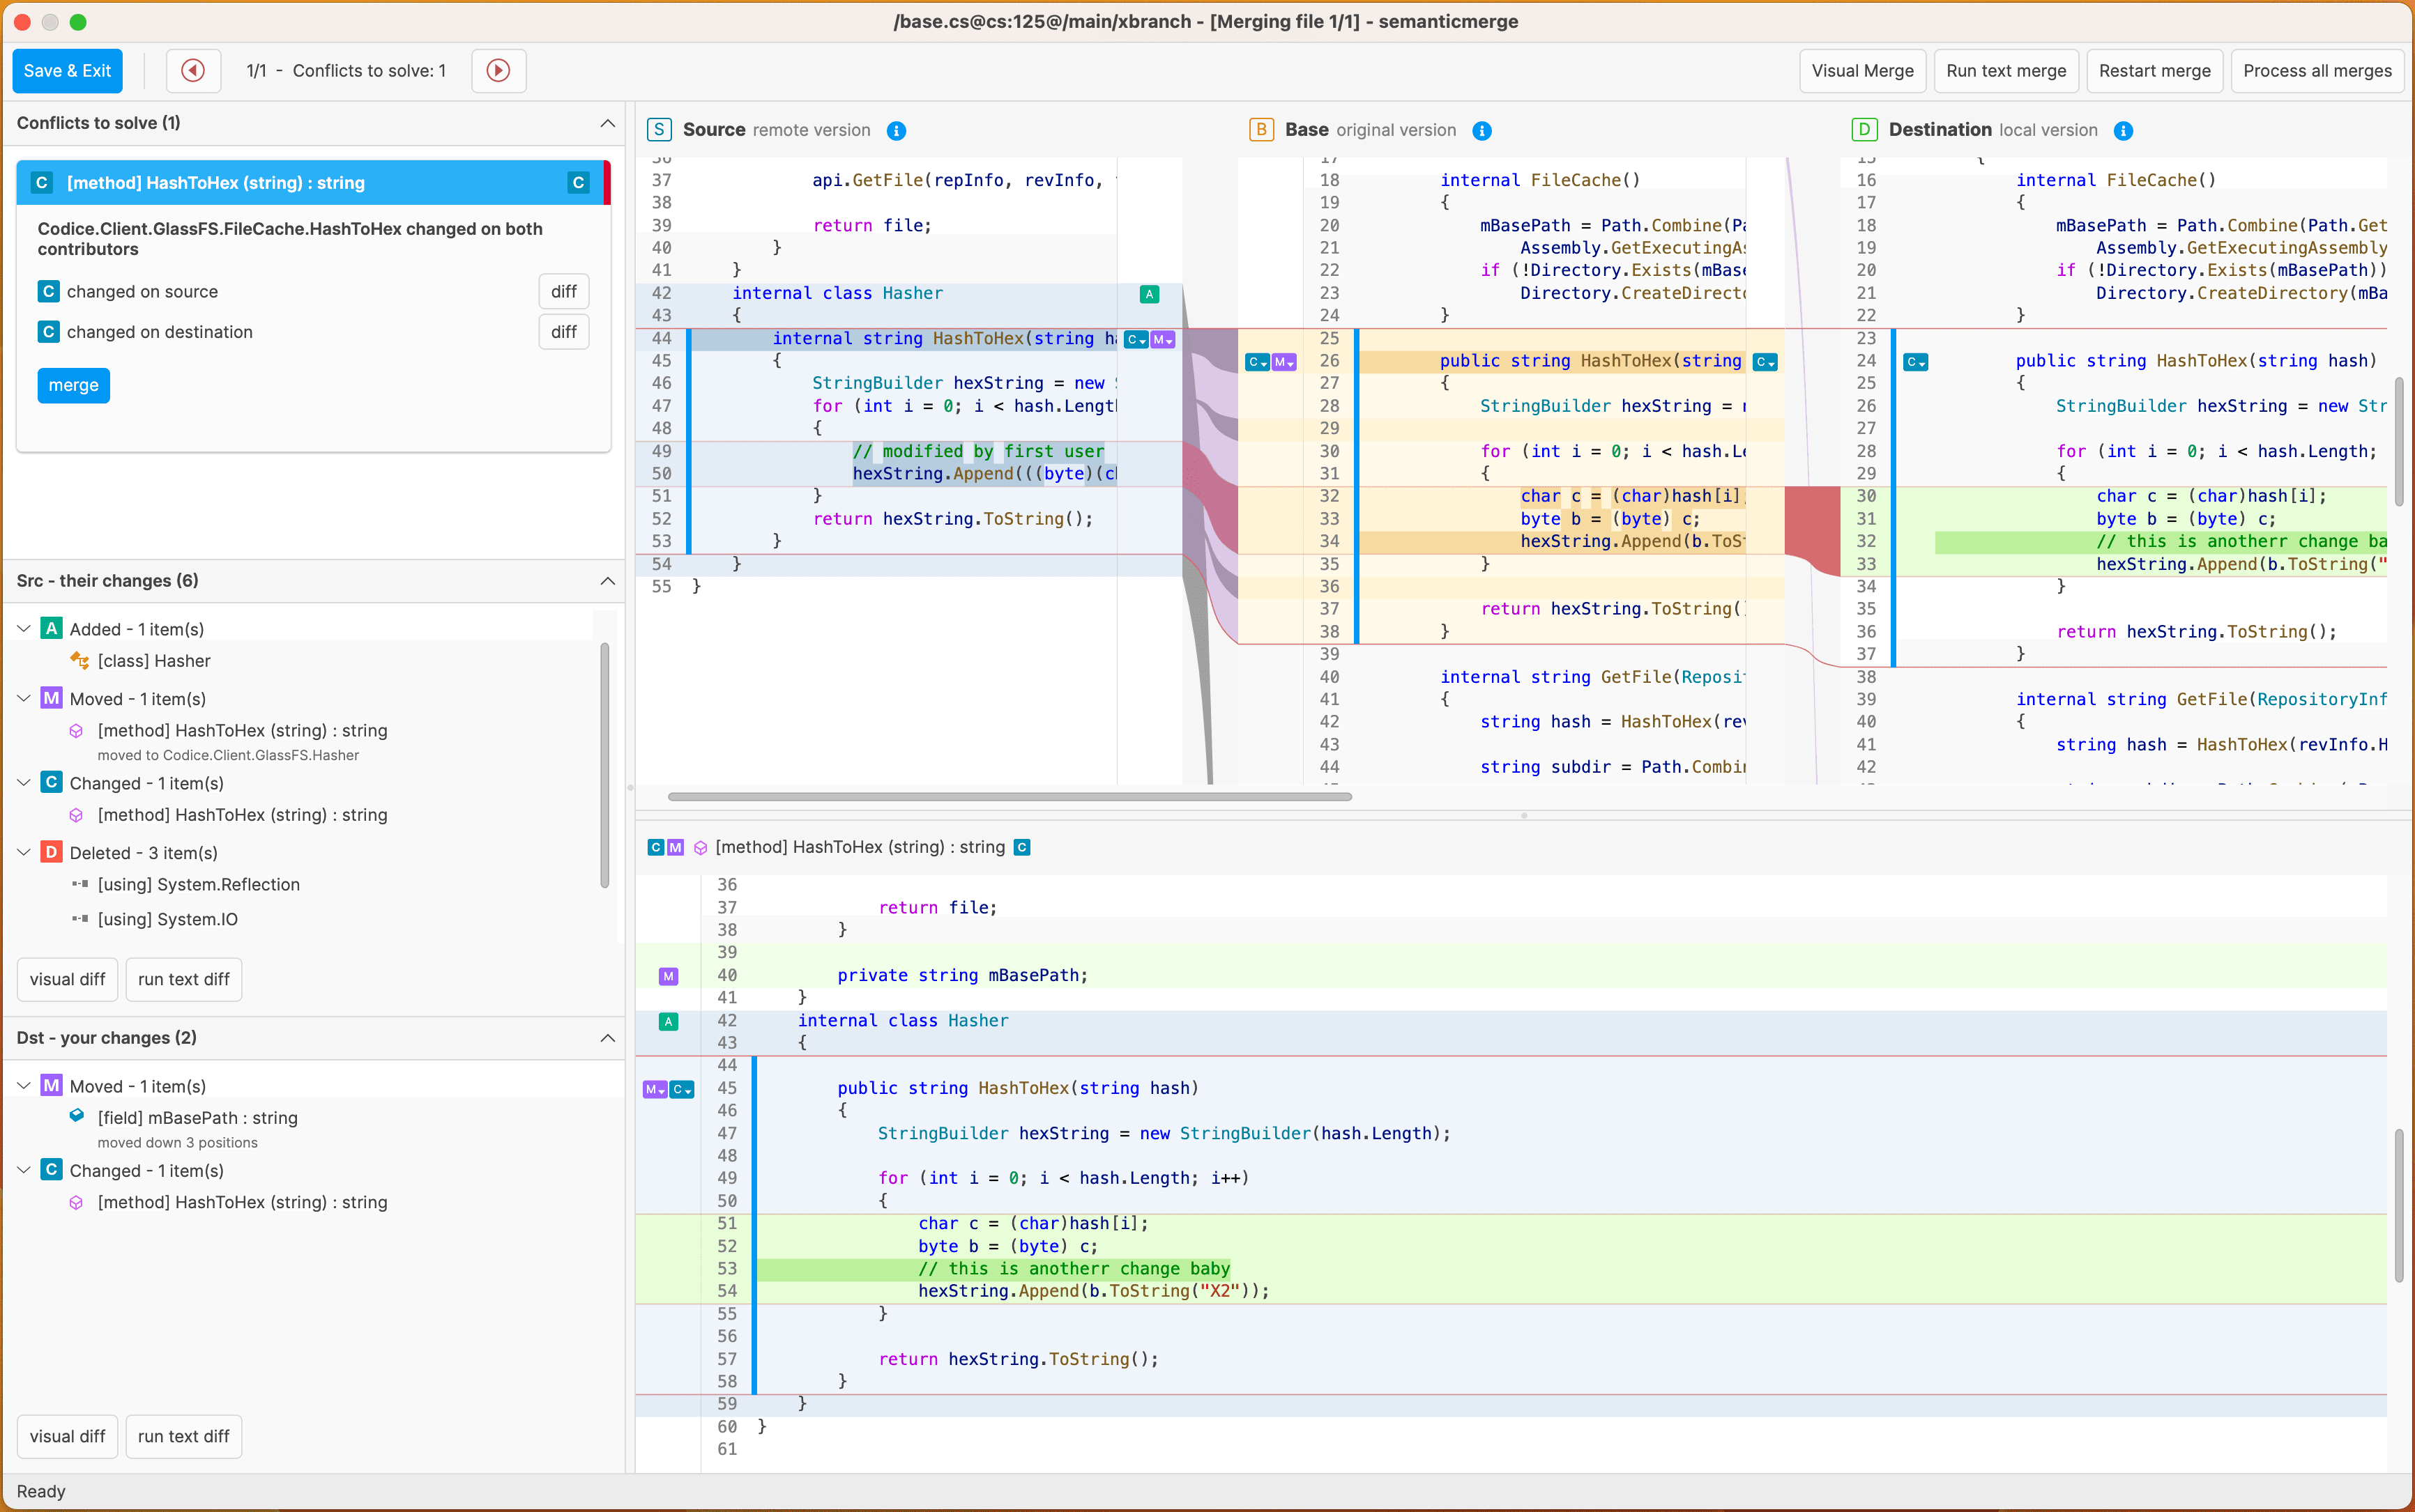Collapse the Conflicts to solve section
Viewport: 2415px width, 1512px height.
pos(607,123)
